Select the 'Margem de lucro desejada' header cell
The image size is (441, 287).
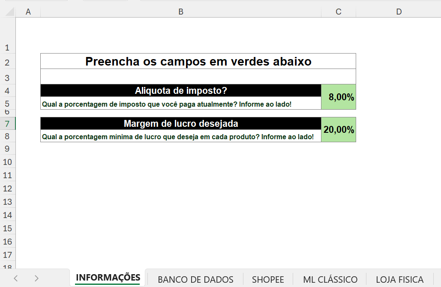180,123
